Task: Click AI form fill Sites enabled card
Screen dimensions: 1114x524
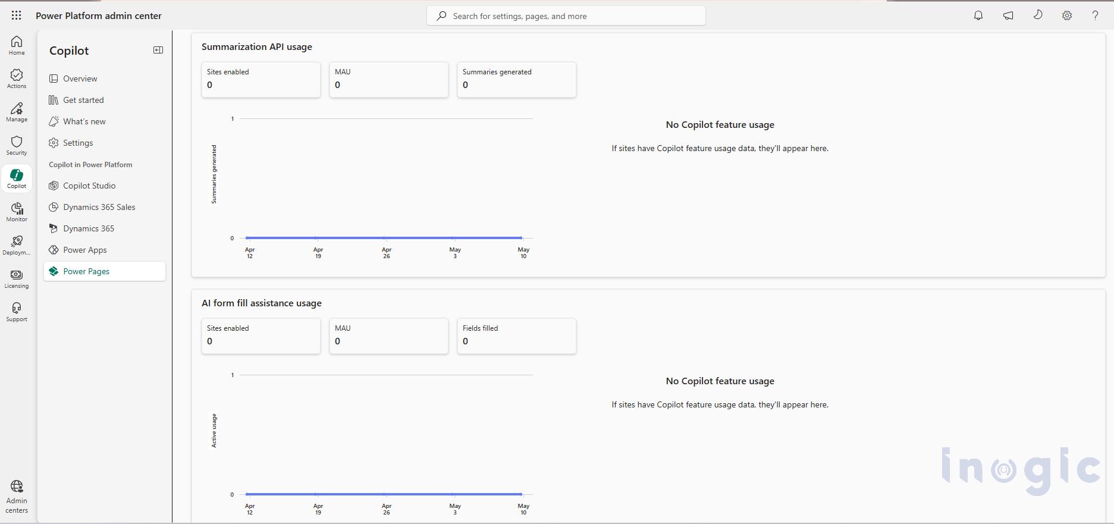Action: [x=261, y=336]
